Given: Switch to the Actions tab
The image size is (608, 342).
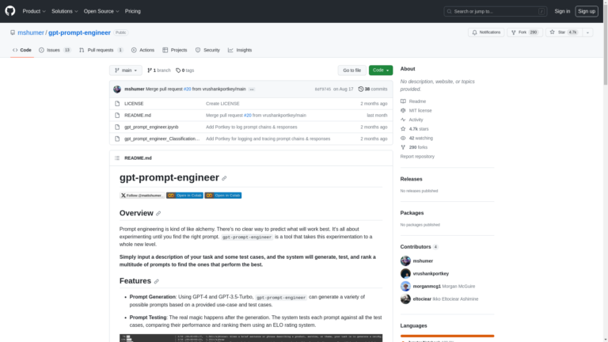Looking at the screenshot, I should point(142,50).
